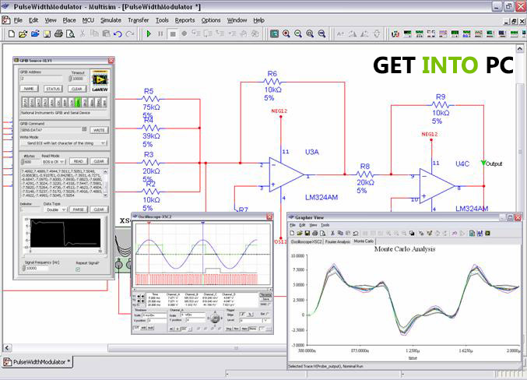Open the MCU menu
Screen dimensions: 527x380
point(88,20)
